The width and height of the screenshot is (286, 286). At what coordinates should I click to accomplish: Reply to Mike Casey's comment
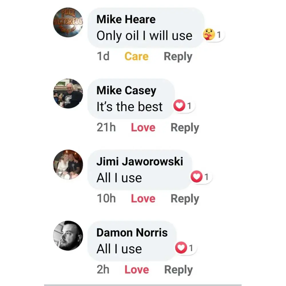tap(185, 128)
